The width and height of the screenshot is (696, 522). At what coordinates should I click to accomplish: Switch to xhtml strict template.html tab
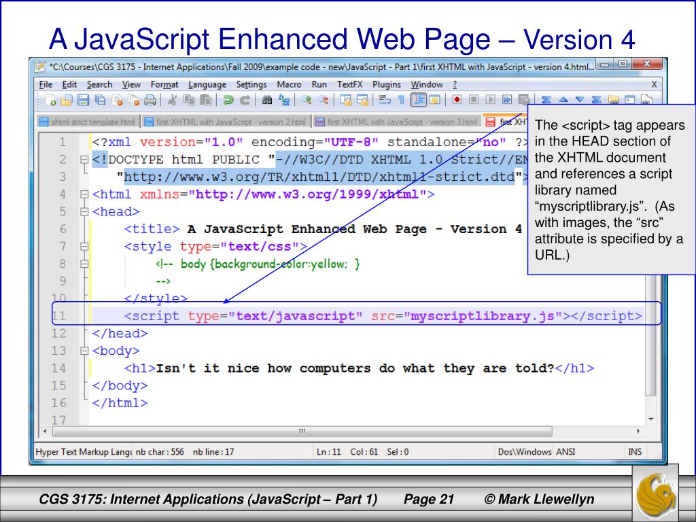coord(88,122)
